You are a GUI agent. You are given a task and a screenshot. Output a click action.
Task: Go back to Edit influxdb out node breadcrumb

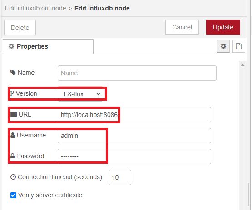(35, 8)
